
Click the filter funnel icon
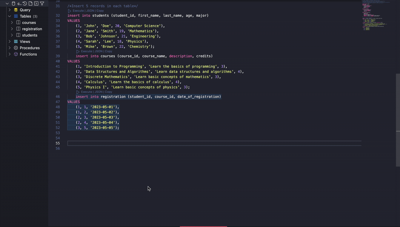(x=42, y=4)
